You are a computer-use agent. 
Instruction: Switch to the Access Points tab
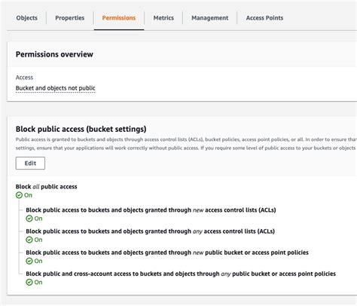tap(264, 18)
